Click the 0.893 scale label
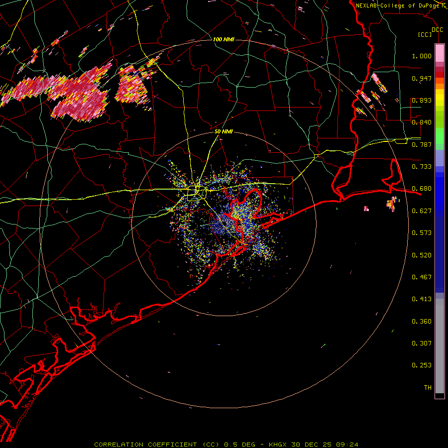448x448 pixels. pos(422,100)
